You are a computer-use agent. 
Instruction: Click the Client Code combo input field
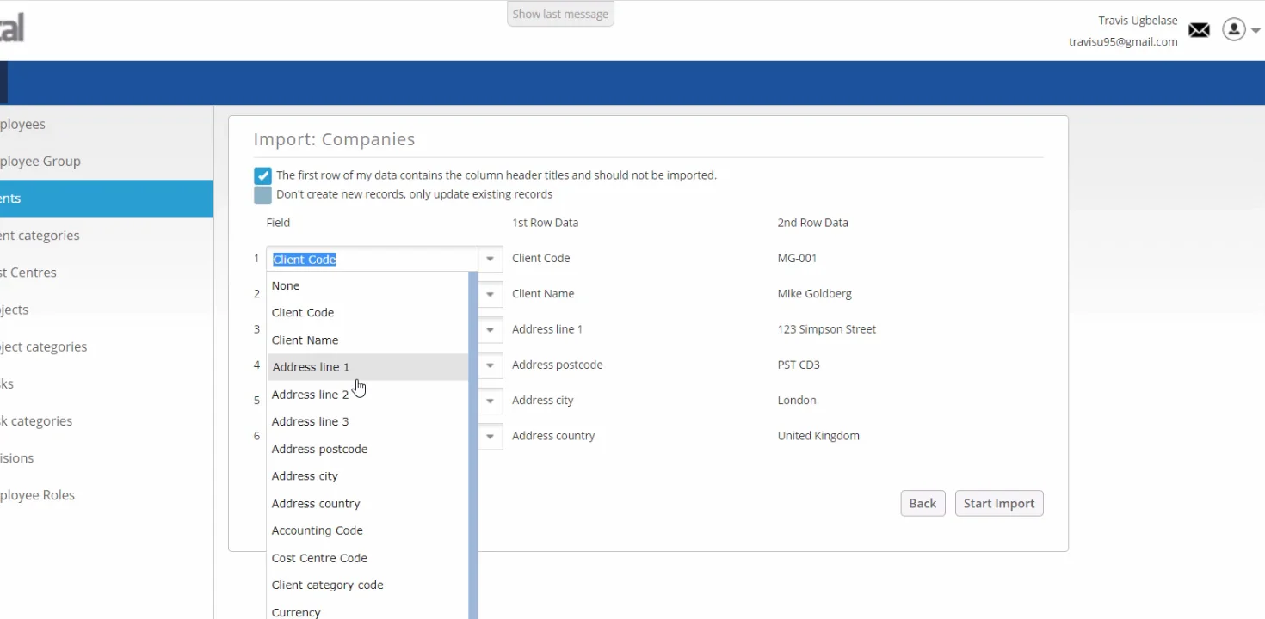point(373,259)
